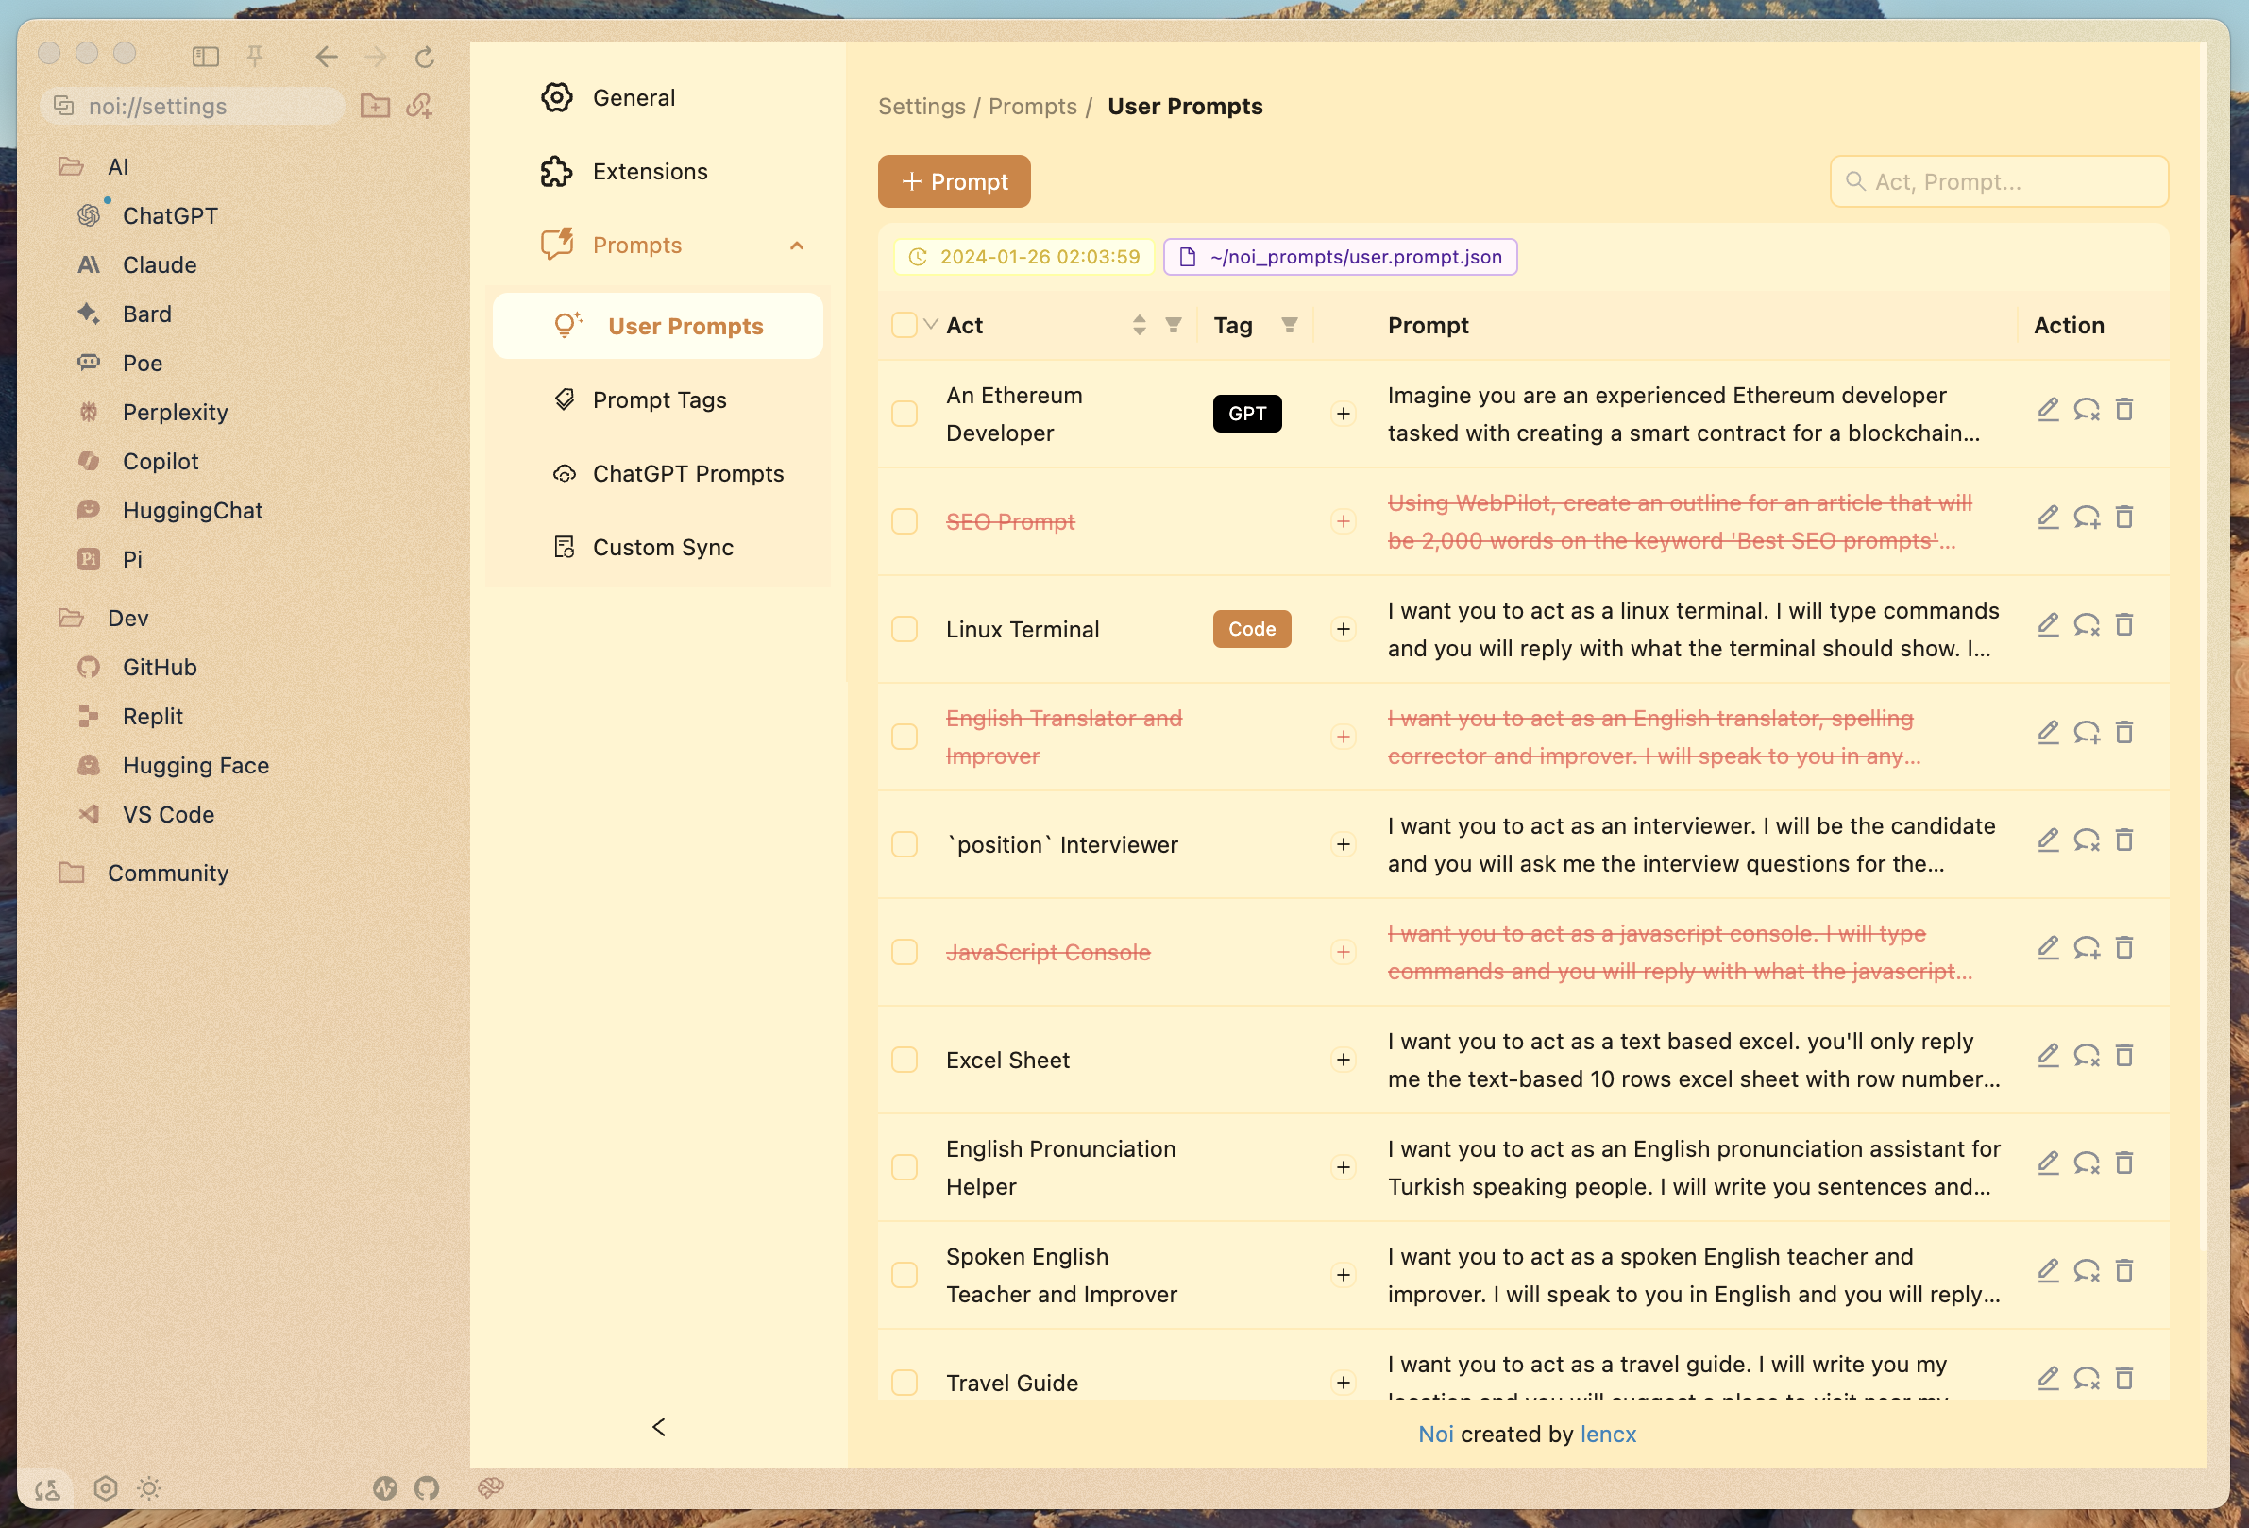Reload the page with refresh icon
Screen dimensions: 2249x1528
pyautogui.click(x=424, y=57)
